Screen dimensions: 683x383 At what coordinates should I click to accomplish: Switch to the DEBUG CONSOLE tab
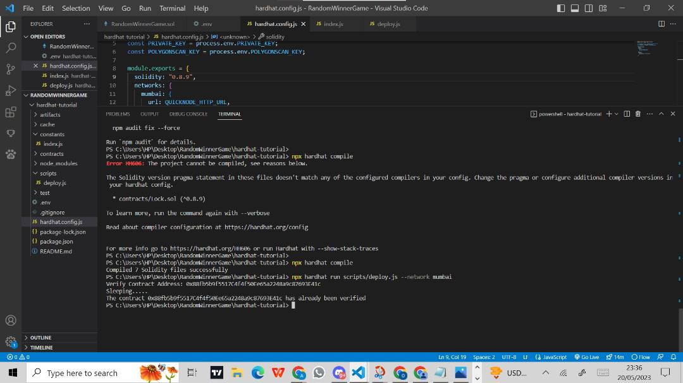[188, 114]
